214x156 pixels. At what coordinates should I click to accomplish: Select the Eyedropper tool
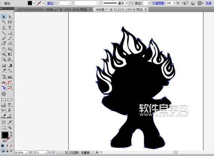click(x=4, y=70)
